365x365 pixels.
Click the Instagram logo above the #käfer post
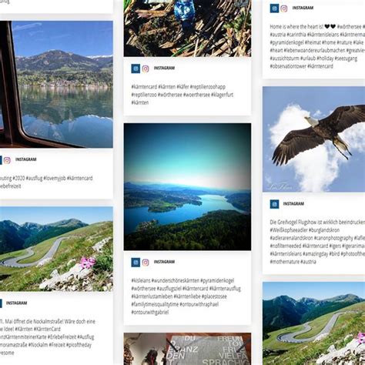click(146, 69)
